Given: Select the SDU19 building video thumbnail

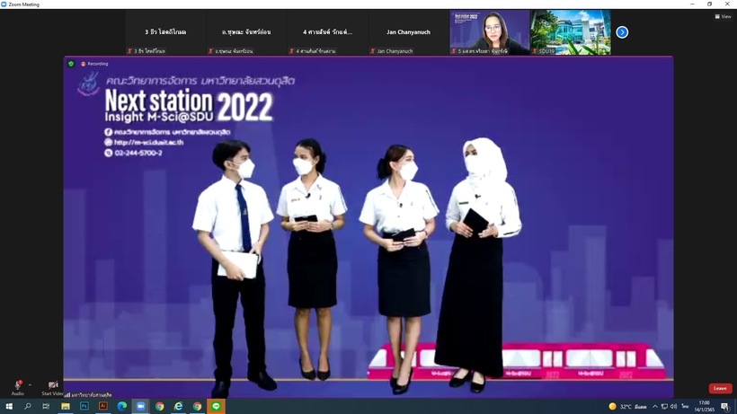Looking at the screenshot, I should point(571,32).
